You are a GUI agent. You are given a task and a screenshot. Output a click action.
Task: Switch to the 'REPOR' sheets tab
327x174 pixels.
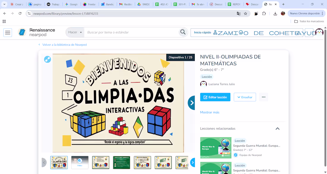[235, 4]
